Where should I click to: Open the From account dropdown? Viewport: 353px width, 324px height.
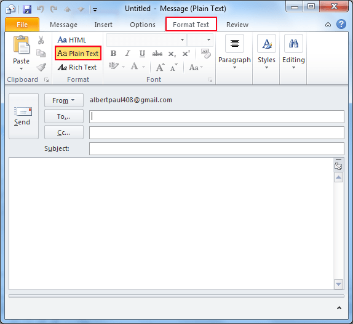point(64,100)
